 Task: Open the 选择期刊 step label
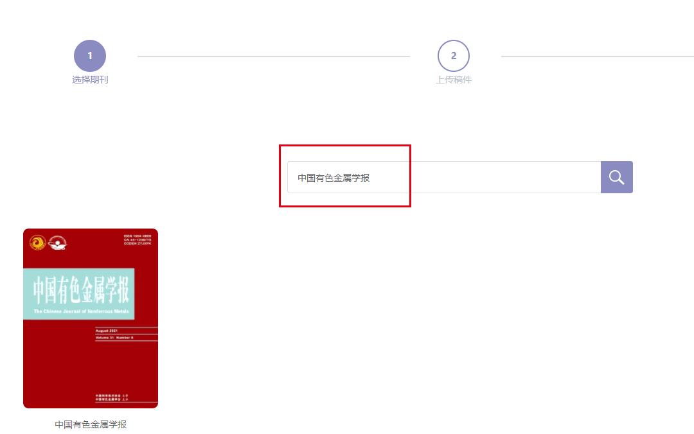[x=90, y=80]
